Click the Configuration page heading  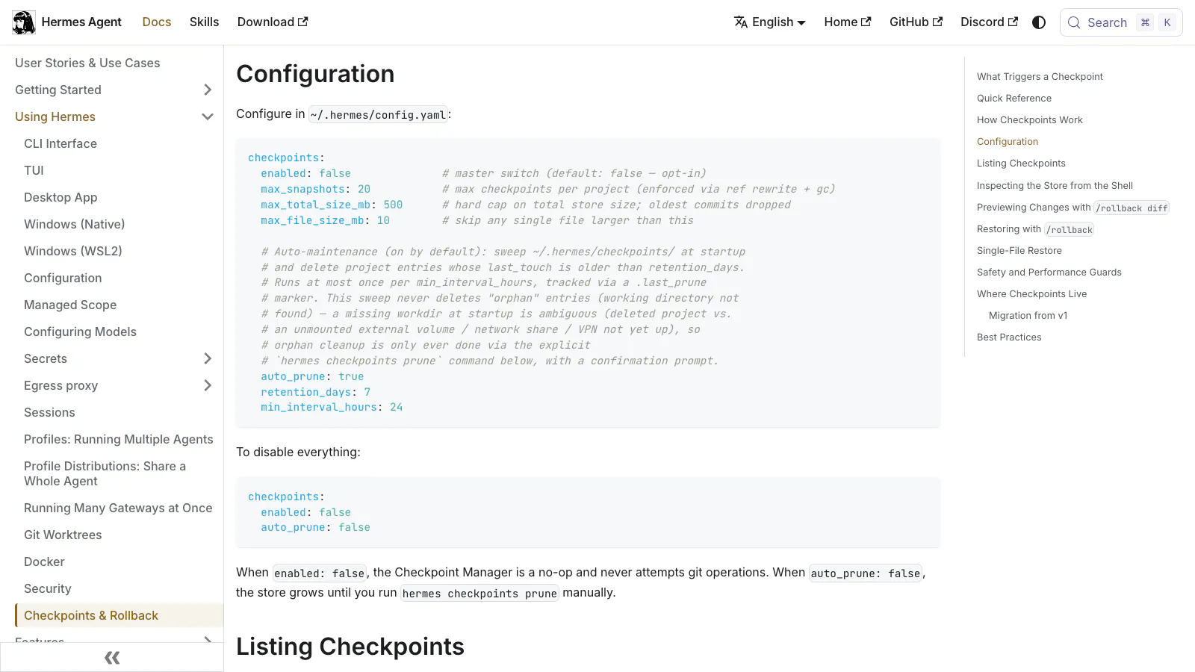click(315, 74)
